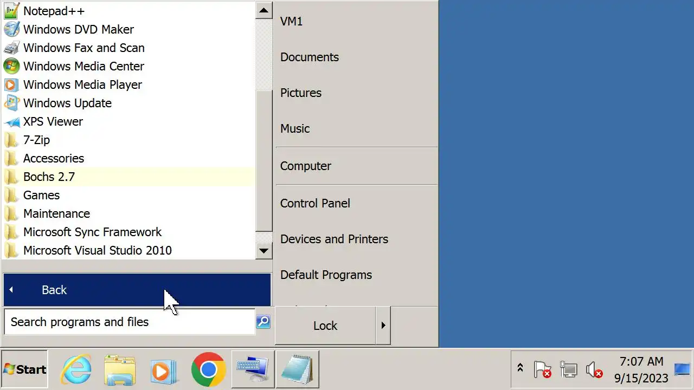Open Internet Explorer from the taskbar

click(76, 369)
